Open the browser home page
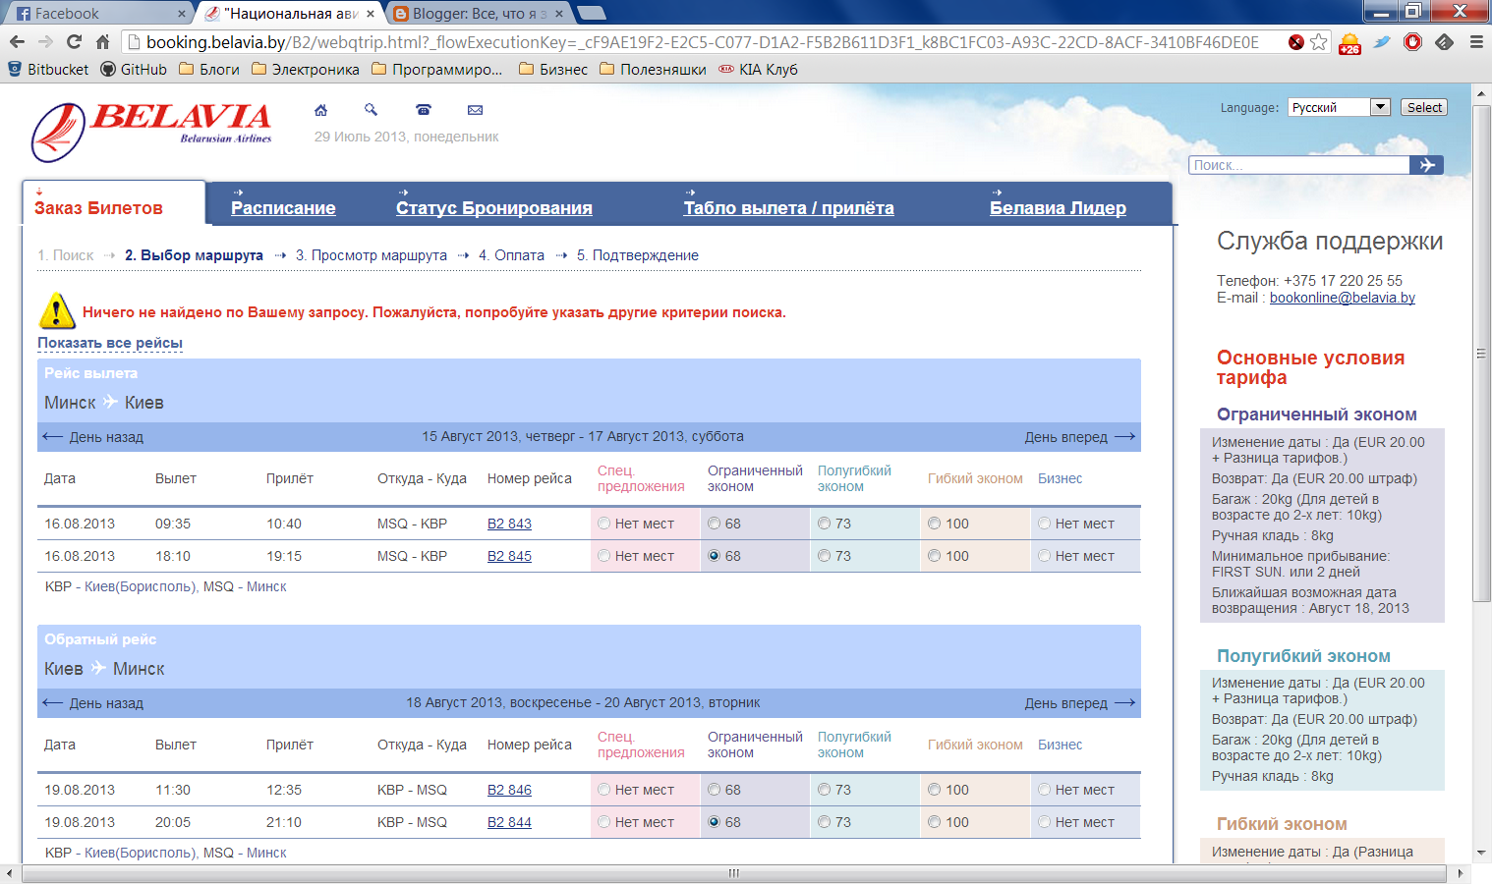Image resolution: width=1492 pixels, height=884 pixels. 102,41
